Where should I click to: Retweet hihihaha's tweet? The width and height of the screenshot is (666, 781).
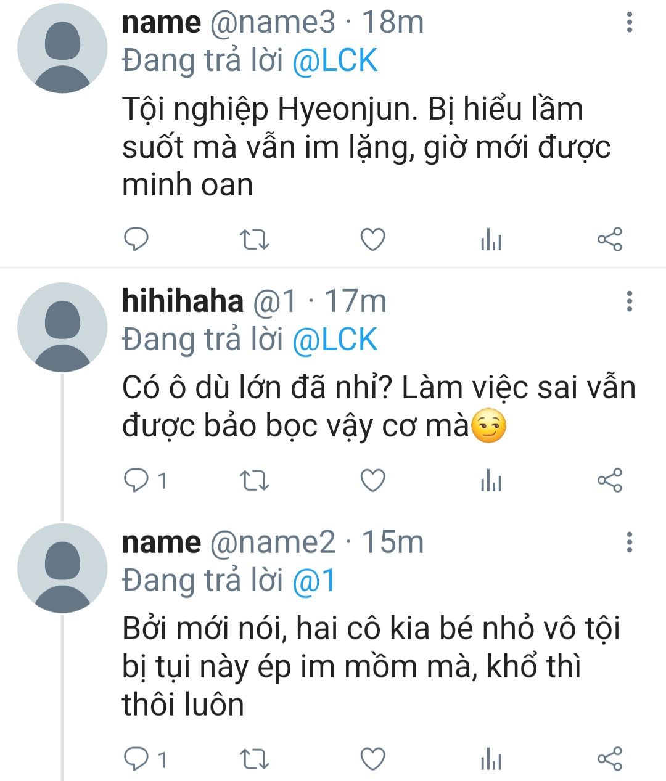(253, 480)
